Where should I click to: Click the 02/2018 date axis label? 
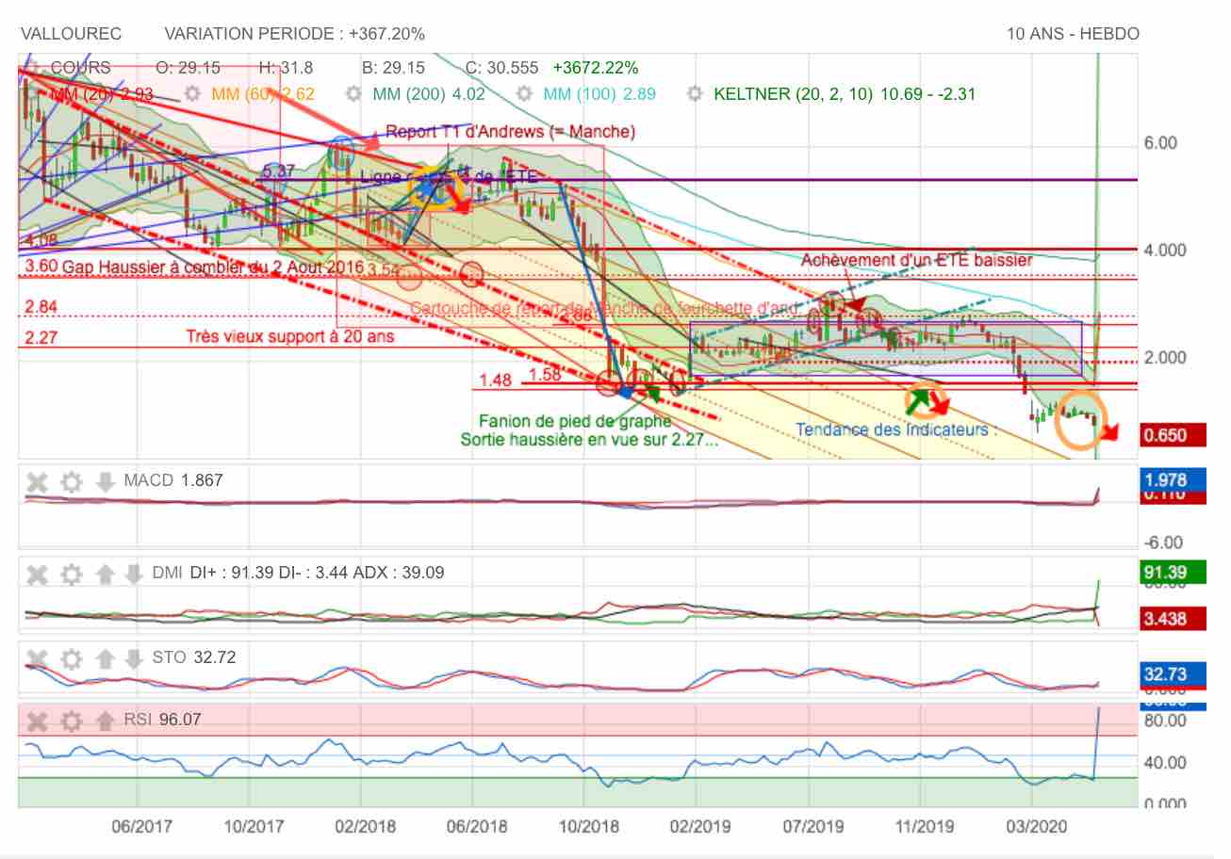coord(365,827)
